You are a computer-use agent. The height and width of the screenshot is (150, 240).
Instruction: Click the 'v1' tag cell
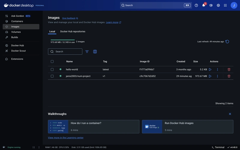(x=104, y=76)
